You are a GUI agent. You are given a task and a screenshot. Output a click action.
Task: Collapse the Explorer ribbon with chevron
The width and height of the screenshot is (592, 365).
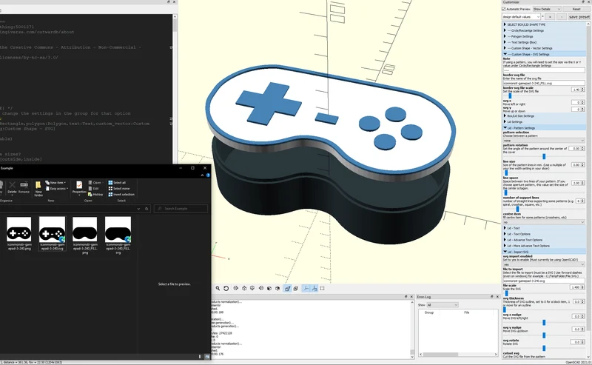click(202, 175)
